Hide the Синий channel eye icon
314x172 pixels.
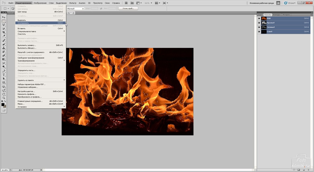tap(259, 31)
